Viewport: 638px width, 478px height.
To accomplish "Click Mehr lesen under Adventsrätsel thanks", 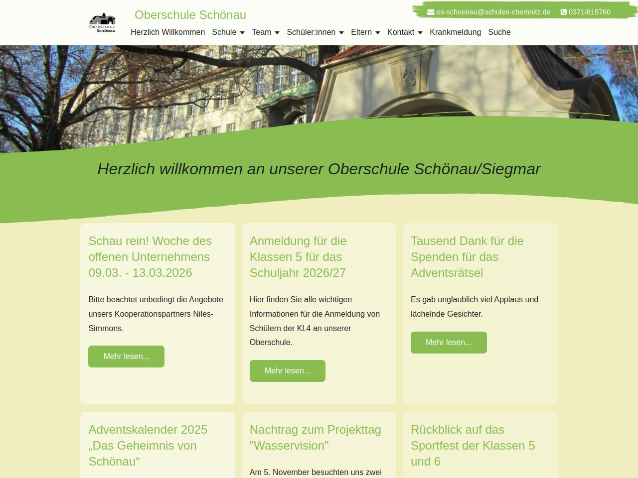I will (x=449, y=343).
